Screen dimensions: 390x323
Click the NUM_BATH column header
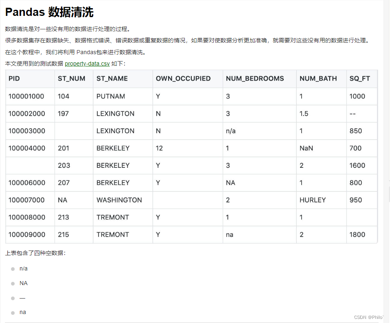(x=321, y=79)
